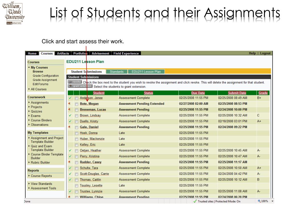Click green checkmark icon for Scott-Douglas, Carrie
Screen dimensions: 291x218
70,174
